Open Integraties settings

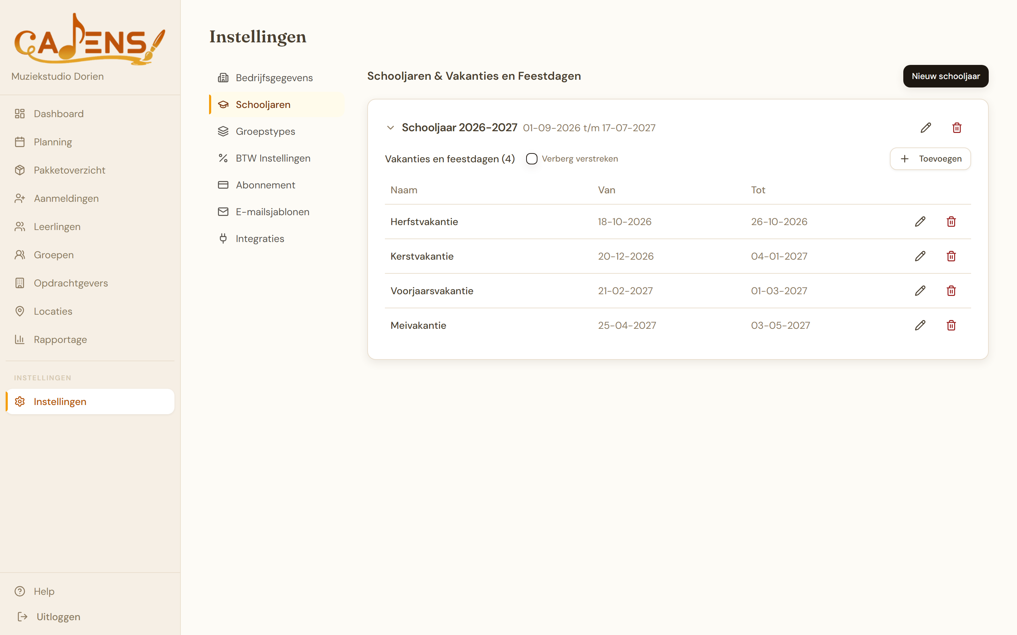coord(276,238)
